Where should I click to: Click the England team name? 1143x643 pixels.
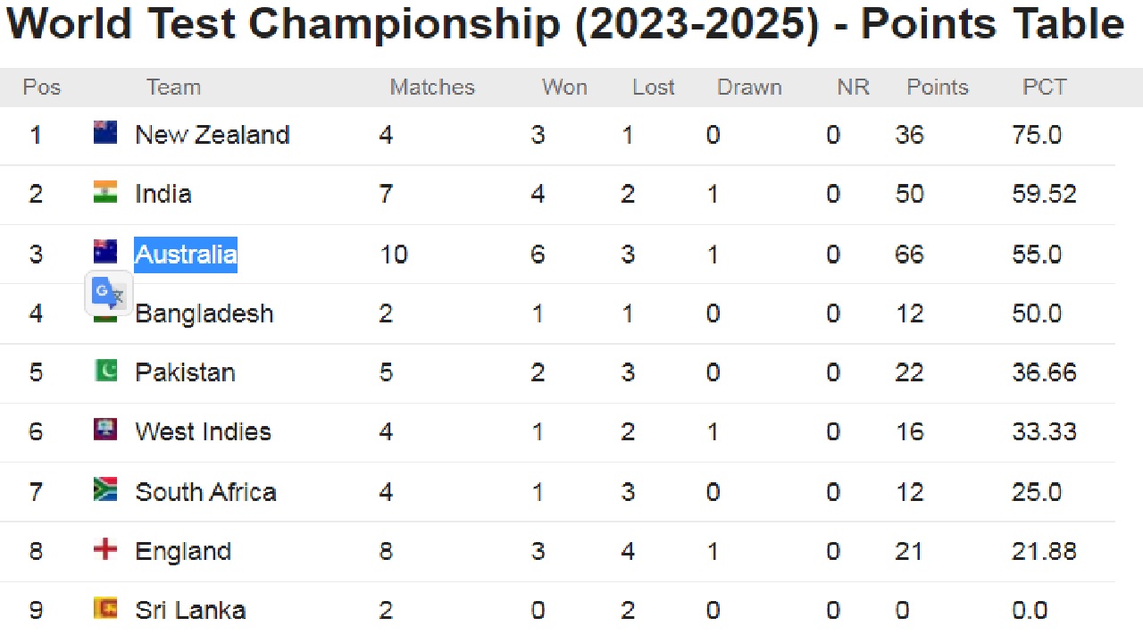tap(183, 552)
